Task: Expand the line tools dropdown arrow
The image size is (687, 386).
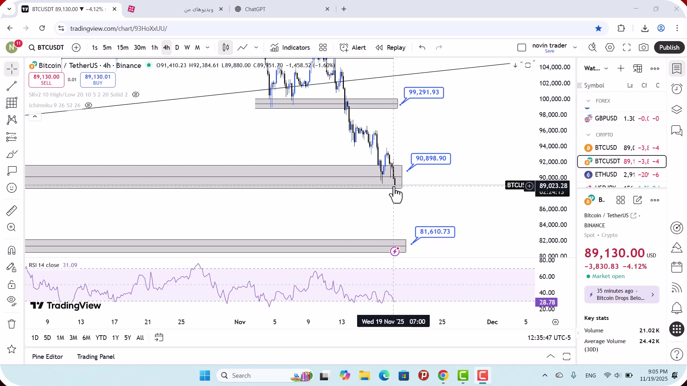Action: click(x=256, y=48)
